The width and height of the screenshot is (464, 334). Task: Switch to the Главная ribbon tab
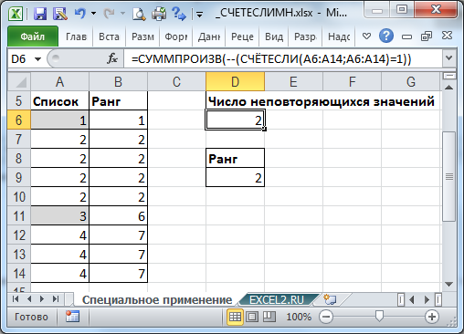click(x=76, y=37)
